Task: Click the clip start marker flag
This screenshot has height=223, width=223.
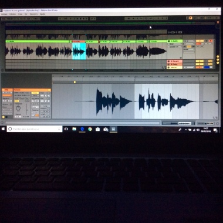Action: click(75, 82)
